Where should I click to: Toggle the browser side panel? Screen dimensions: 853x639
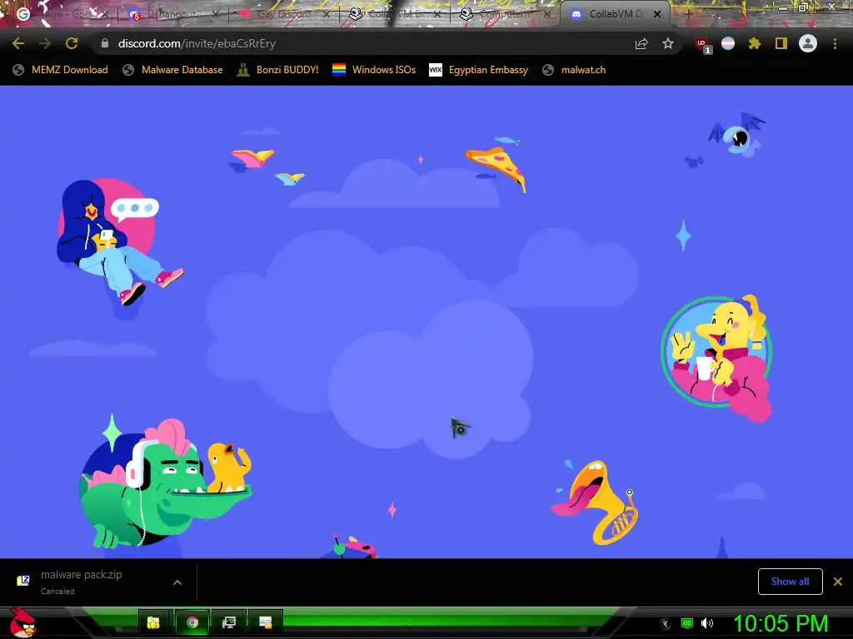[781, 43]
